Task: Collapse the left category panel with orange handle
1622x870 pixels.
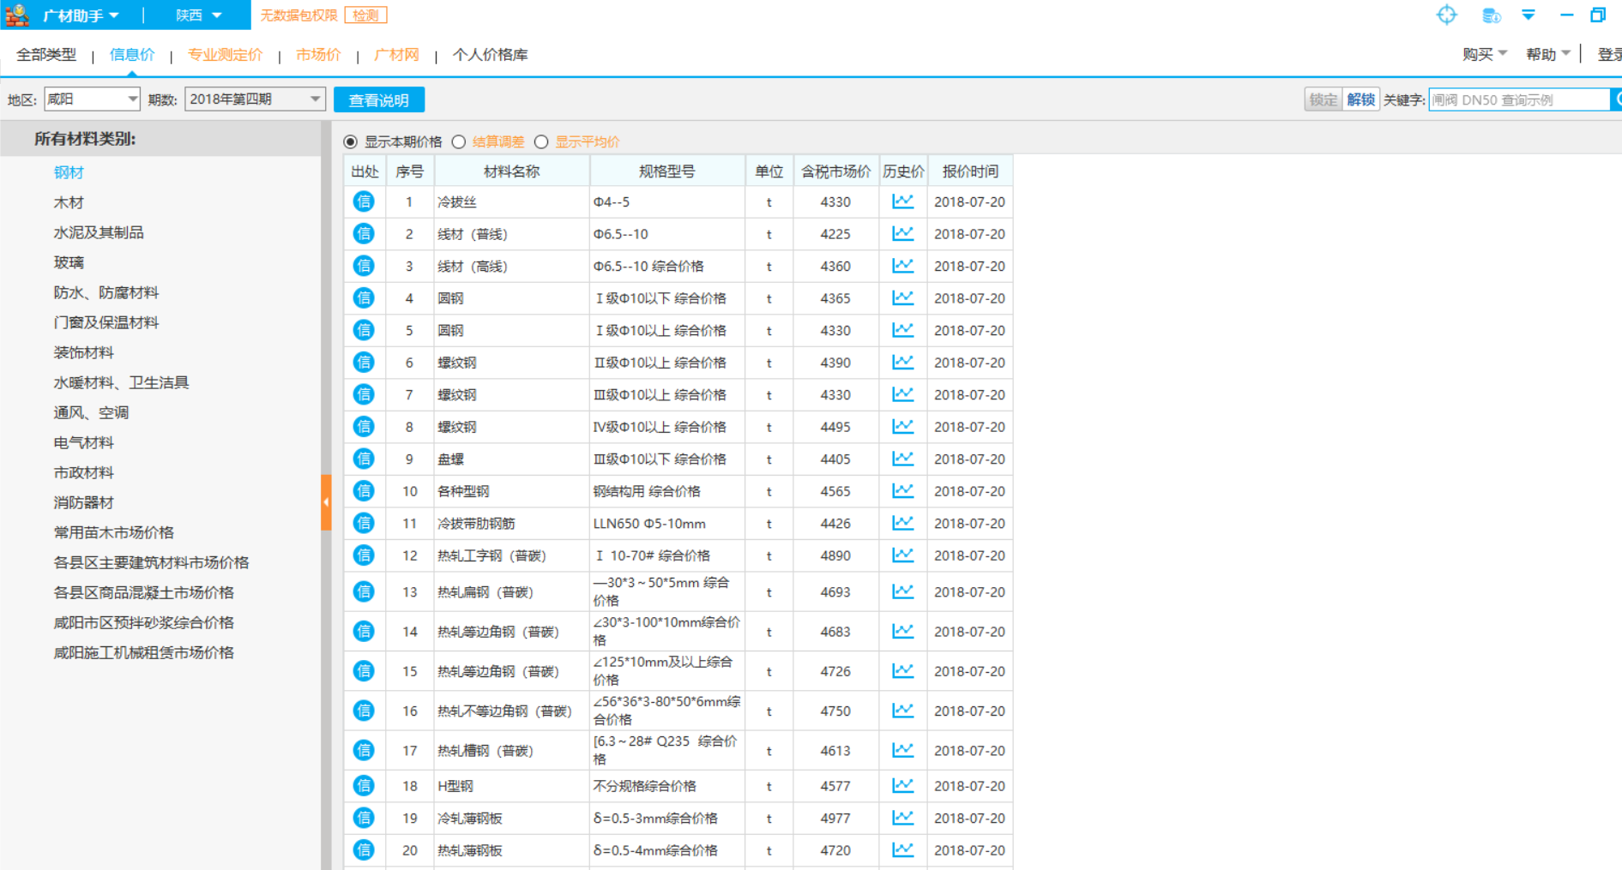Action: (326, 502)
